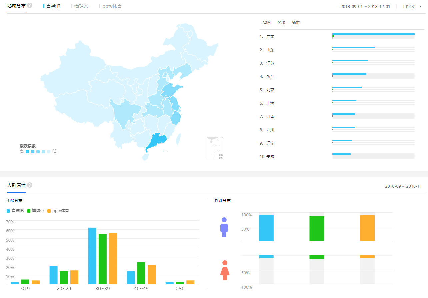Image resolution: width=428 pixels, height=298 pixels.
Task: Switch to the 省份 tab
Action: pyautogui.click(x=267, y=23)
